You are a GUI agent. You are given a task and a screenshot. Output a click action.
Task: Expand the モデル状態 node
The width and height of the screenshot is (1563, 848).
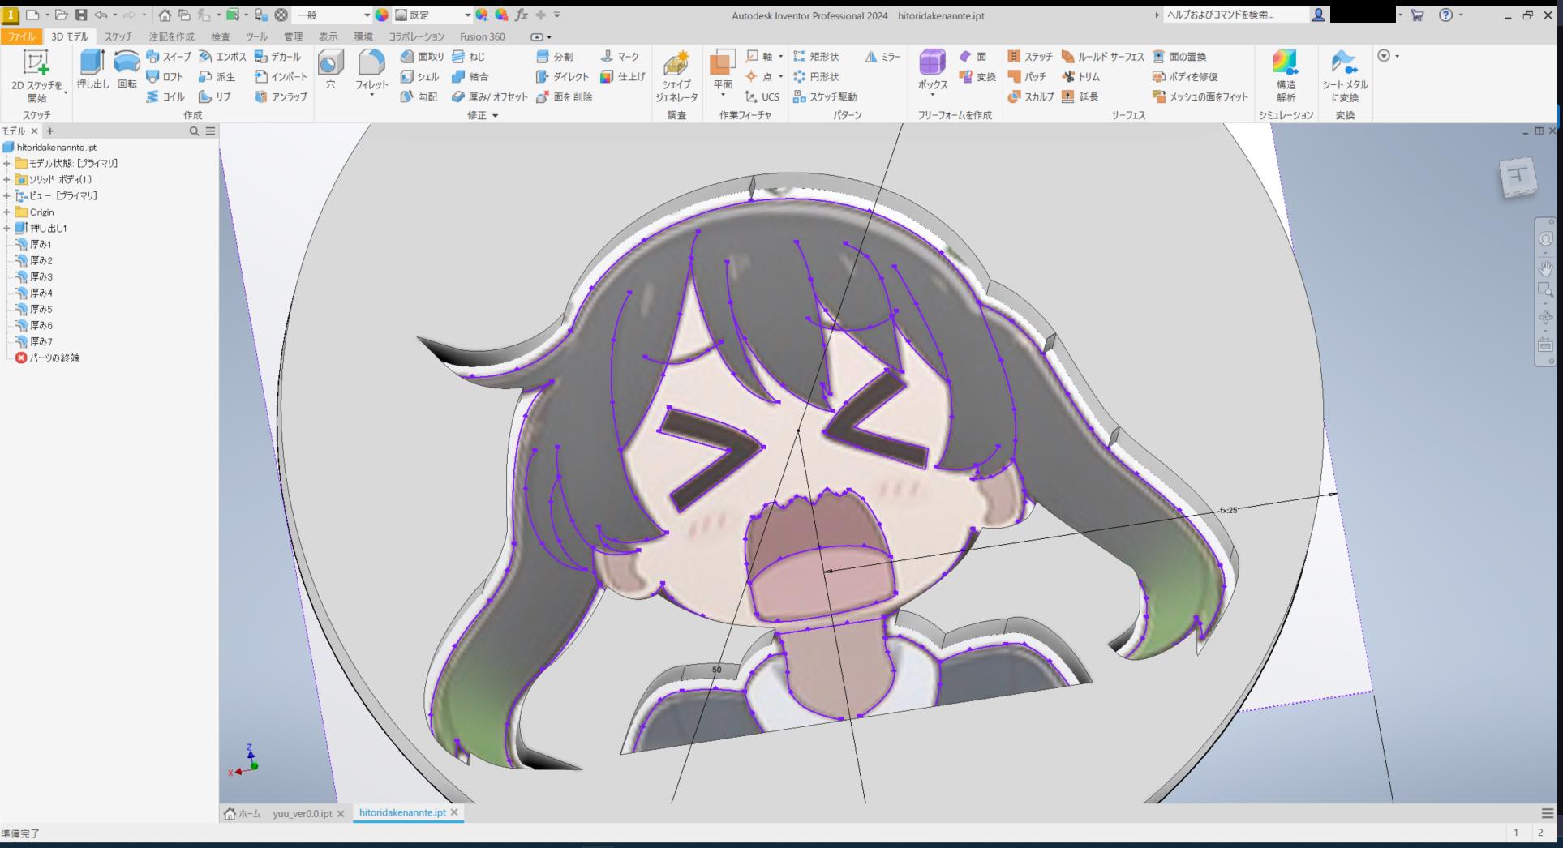6,163
